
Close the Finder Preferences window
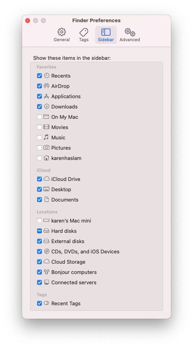pyautogui.click(x=28, y=21)
